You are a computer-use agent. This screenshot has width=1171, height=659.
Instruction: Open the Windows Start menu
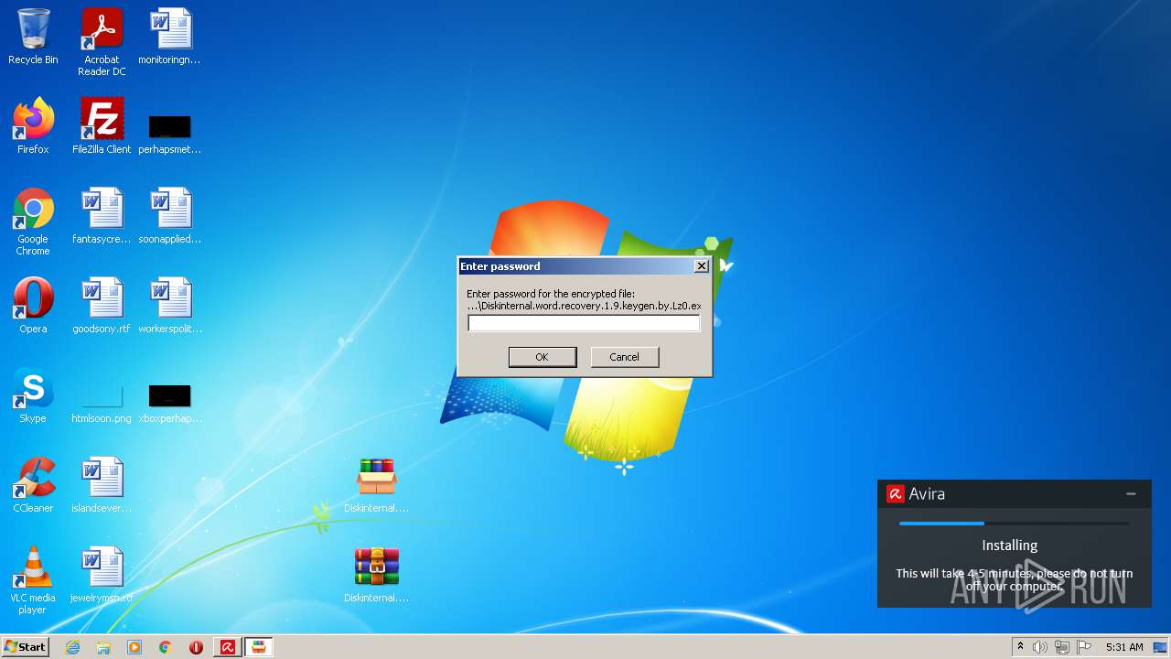click(25, 647)
